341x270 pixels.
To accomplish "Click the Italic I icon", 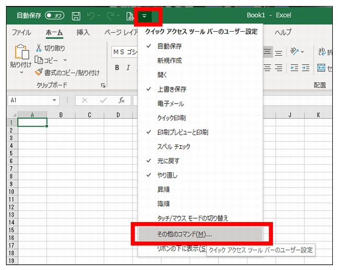I will point(128,68).
